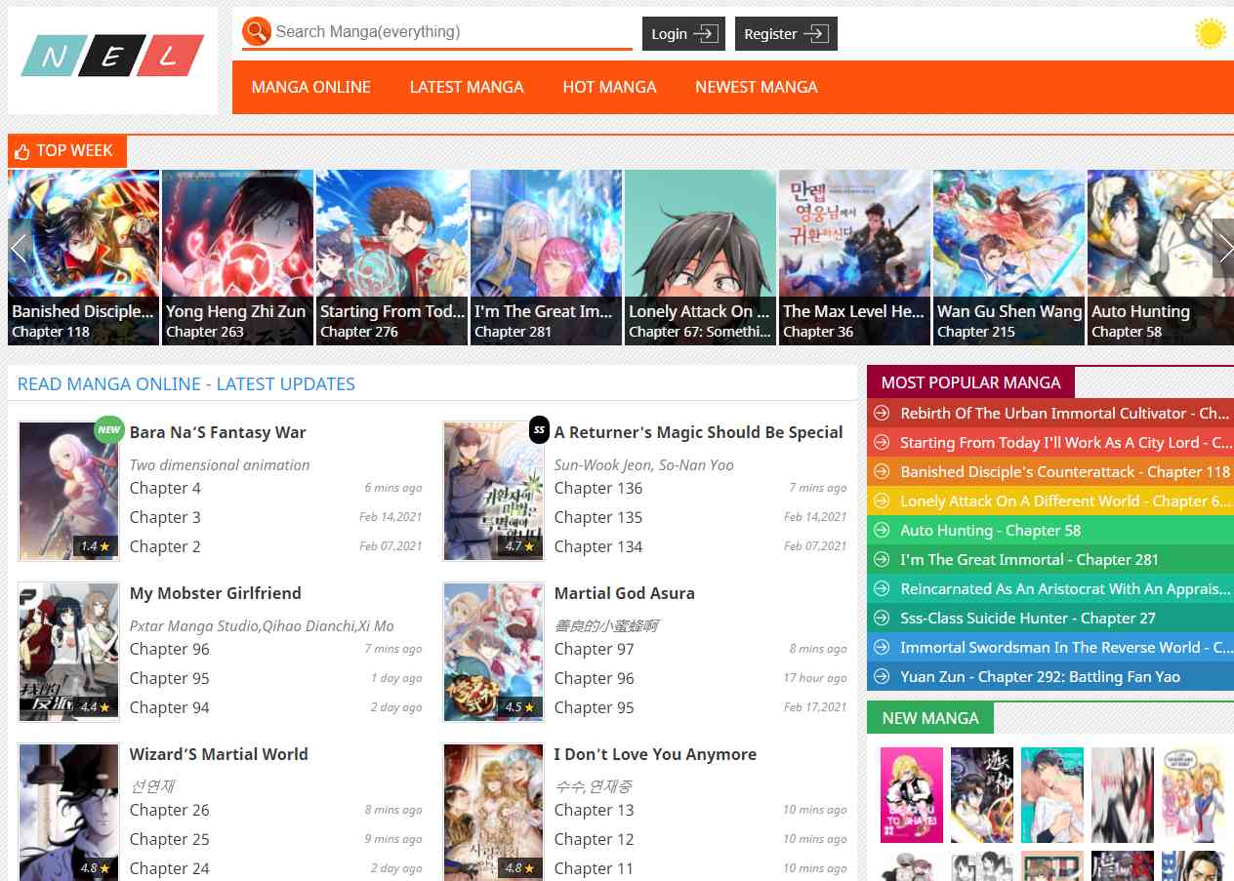The width and height of the screenshot is (1234, 881).
Task: Click Two dimensional animation author text
Action: pyautogui.click(x=220, y=464)
